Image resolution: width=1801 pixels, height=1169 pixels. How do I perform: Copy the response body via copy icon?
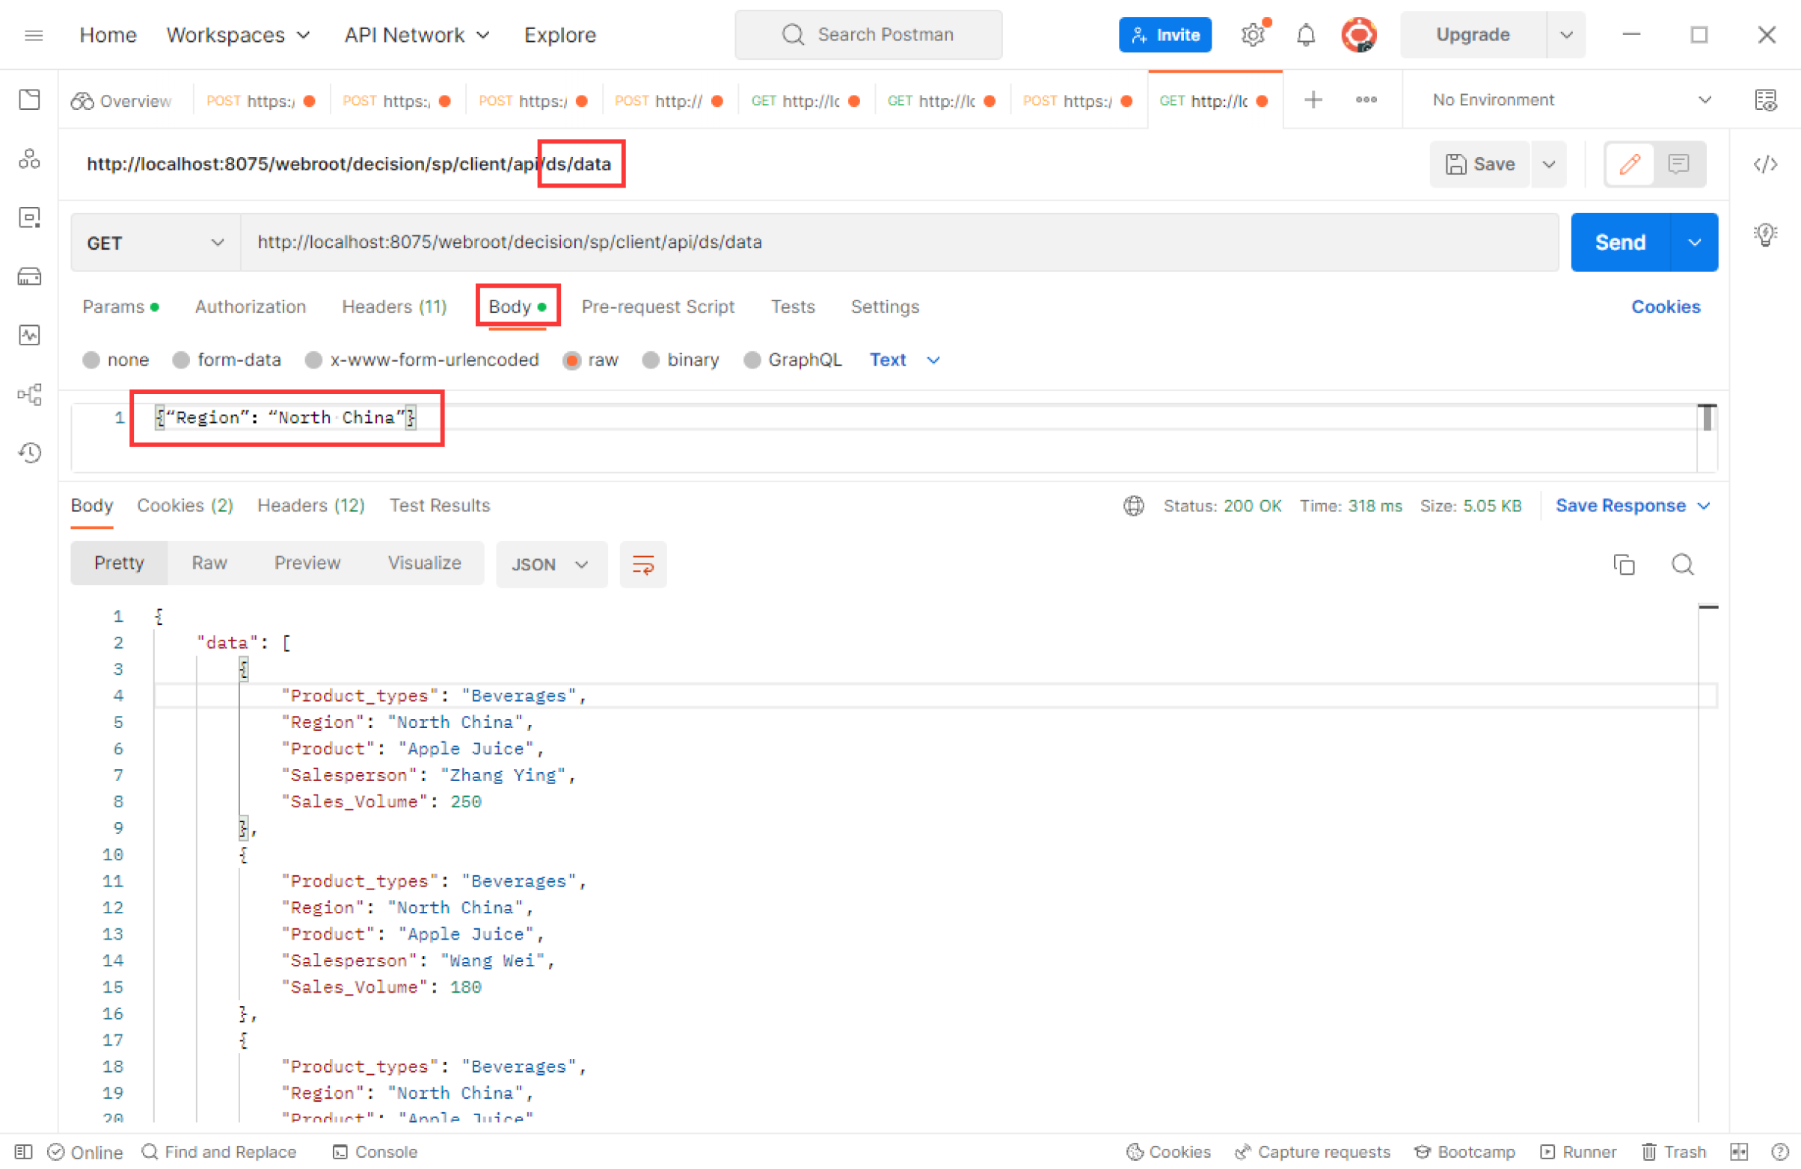pyautogui.click(x=1624, y=564)
